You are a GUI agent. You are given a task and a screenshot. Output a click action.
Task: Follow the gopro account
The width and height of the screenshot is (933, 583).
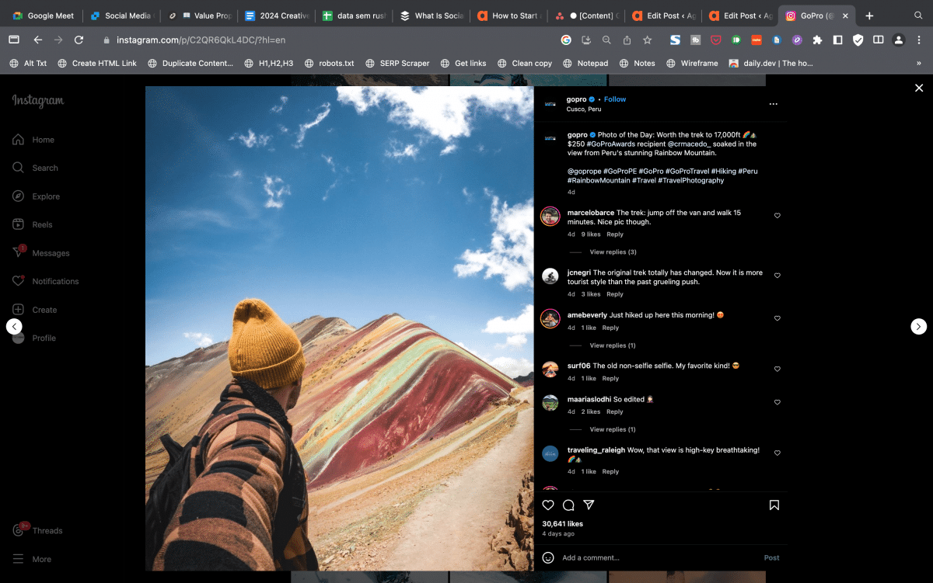click(615, 99)
